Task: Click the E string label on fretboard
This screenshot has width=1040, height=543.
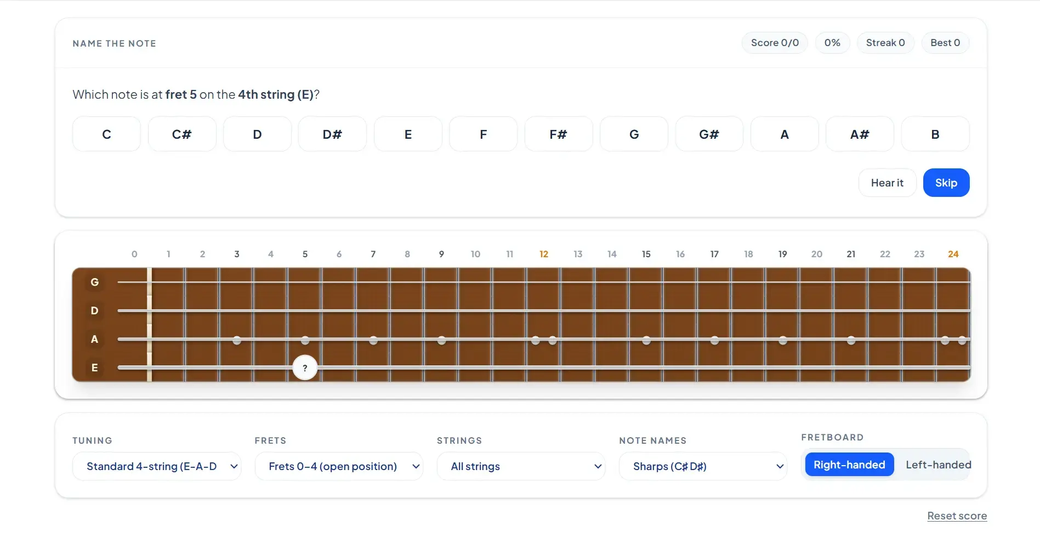Action: tap(94, 367)
